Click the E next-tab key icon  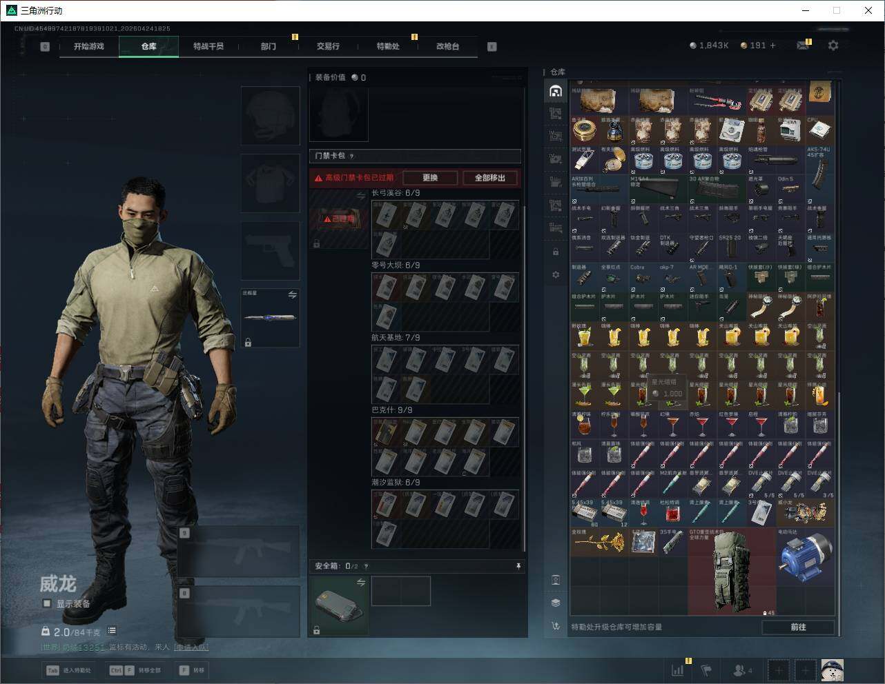(x=492, y=47)
